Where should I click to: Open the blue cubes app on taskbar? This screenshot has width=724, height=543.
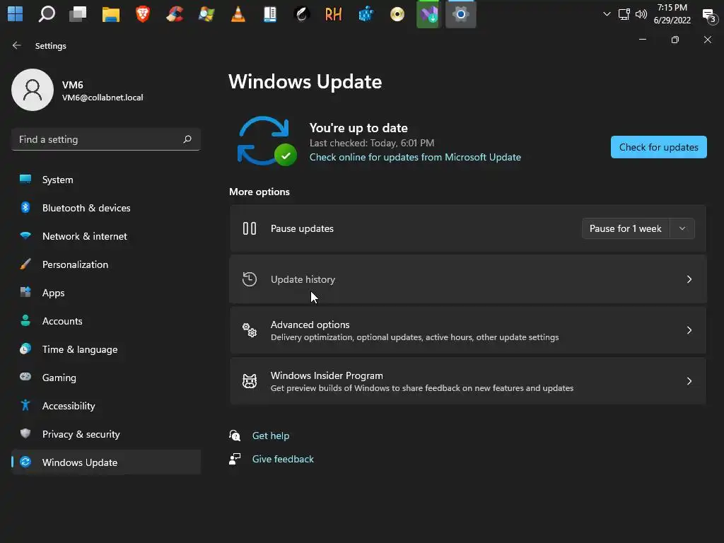pos(366,14)
